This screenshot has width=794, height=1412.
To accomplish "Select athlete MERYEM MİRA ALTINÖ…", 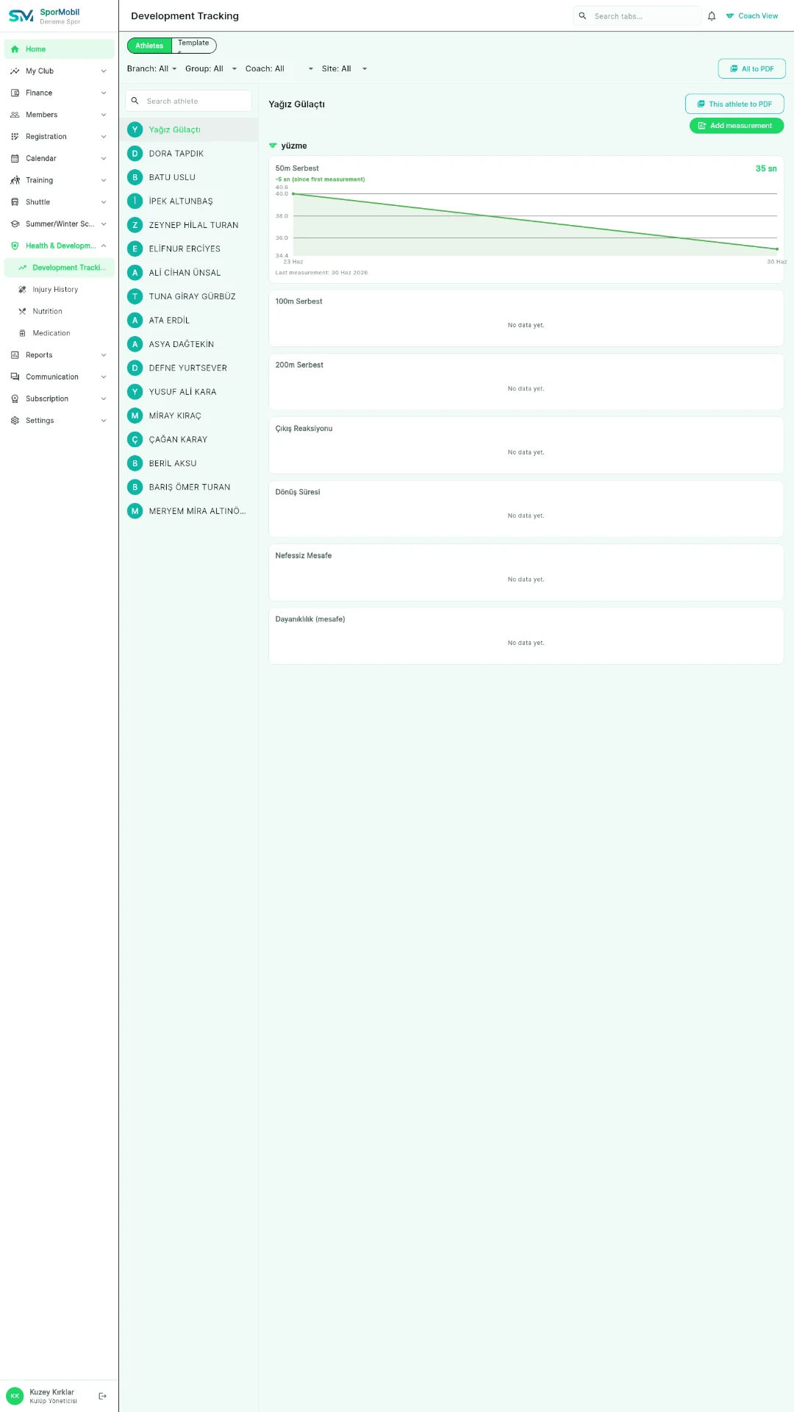I will pyautogui.click(x=189, y=511).
